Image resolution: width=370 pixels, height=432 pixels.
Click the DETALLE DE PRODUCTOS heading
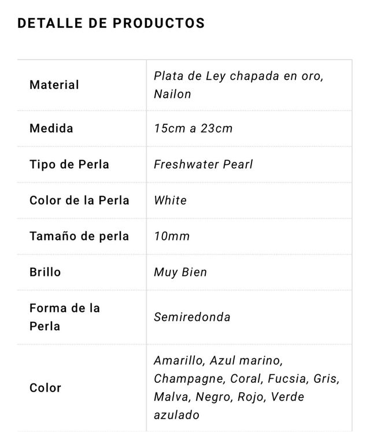(111, 24)
